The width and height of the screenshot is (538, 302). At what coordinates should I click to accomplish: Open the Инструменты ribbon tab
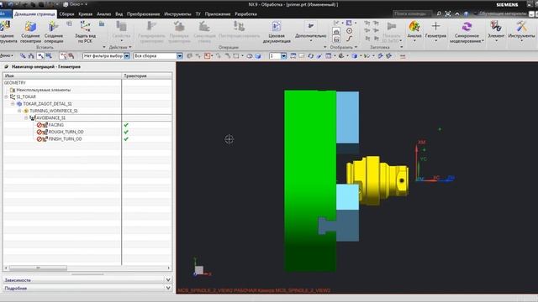(177, 14)
